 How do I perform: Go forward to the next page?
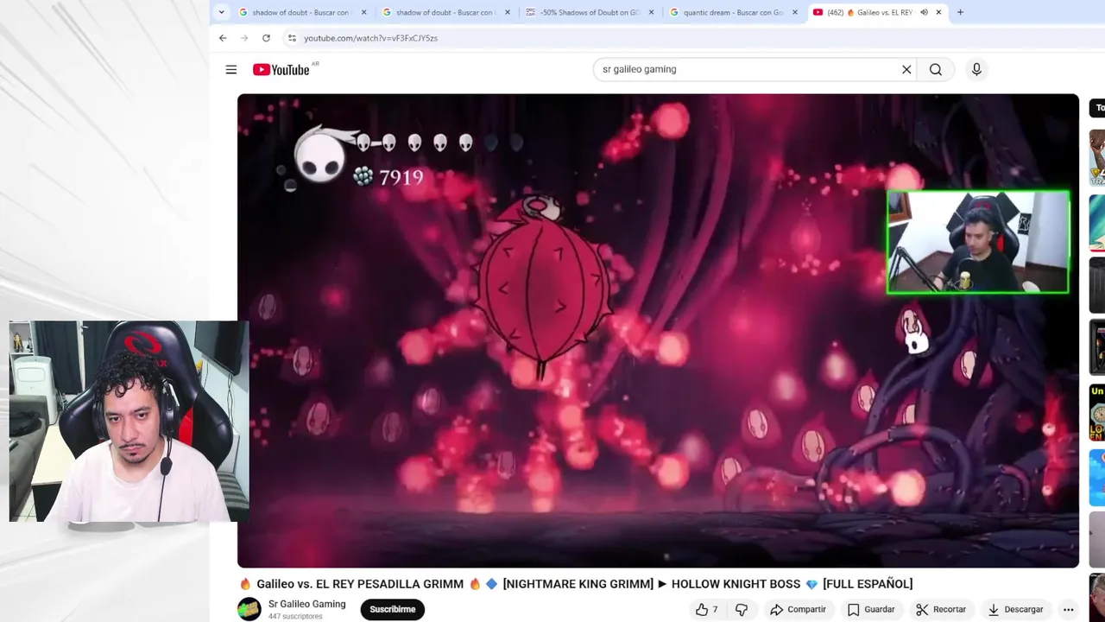point(244,38)
